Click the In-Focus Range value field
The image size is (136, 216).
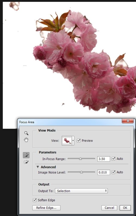pos(104,159)
